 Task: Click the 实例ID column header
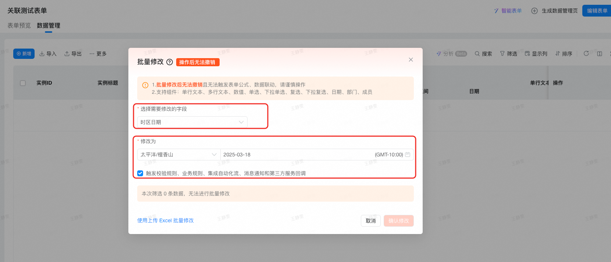pyautogui.click(x=44, y=83)
